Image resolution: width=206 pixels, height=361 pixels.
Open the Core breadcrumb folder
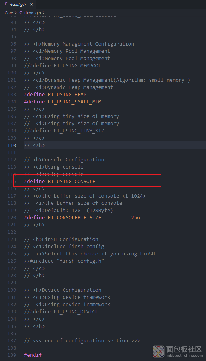point(9,13)
